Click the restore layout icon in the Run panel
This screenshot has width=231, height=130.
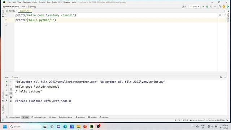pyautogui.click(x=6, y=95)
